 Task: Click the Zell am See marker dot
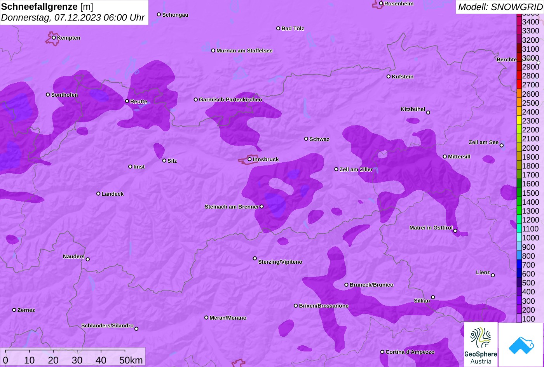502,146
